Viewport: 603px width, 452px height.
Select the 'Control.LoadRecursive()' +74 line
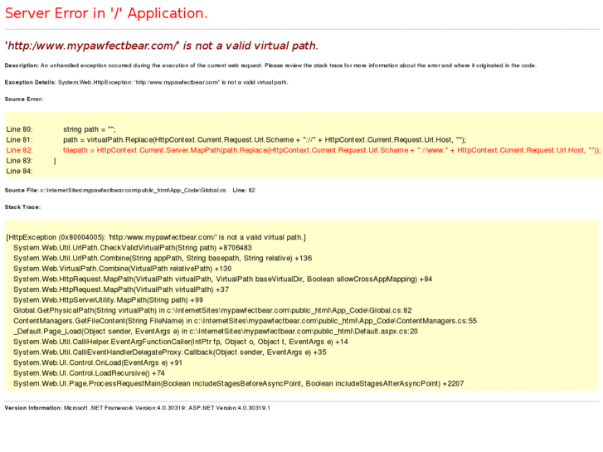click(89, 372)
